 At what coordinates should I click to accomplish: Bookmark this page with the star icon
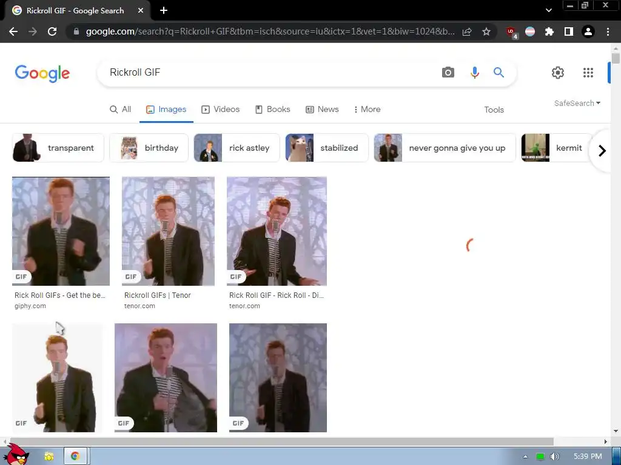tap(486, 31)
